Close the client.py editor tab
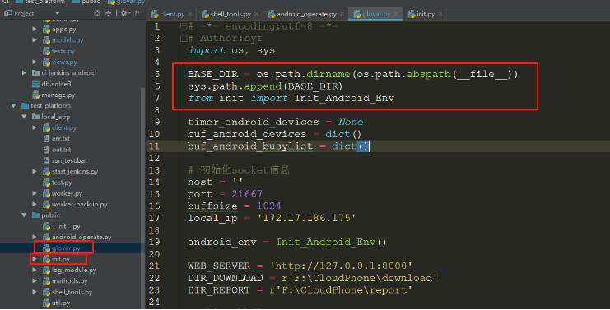 (190, 14)
